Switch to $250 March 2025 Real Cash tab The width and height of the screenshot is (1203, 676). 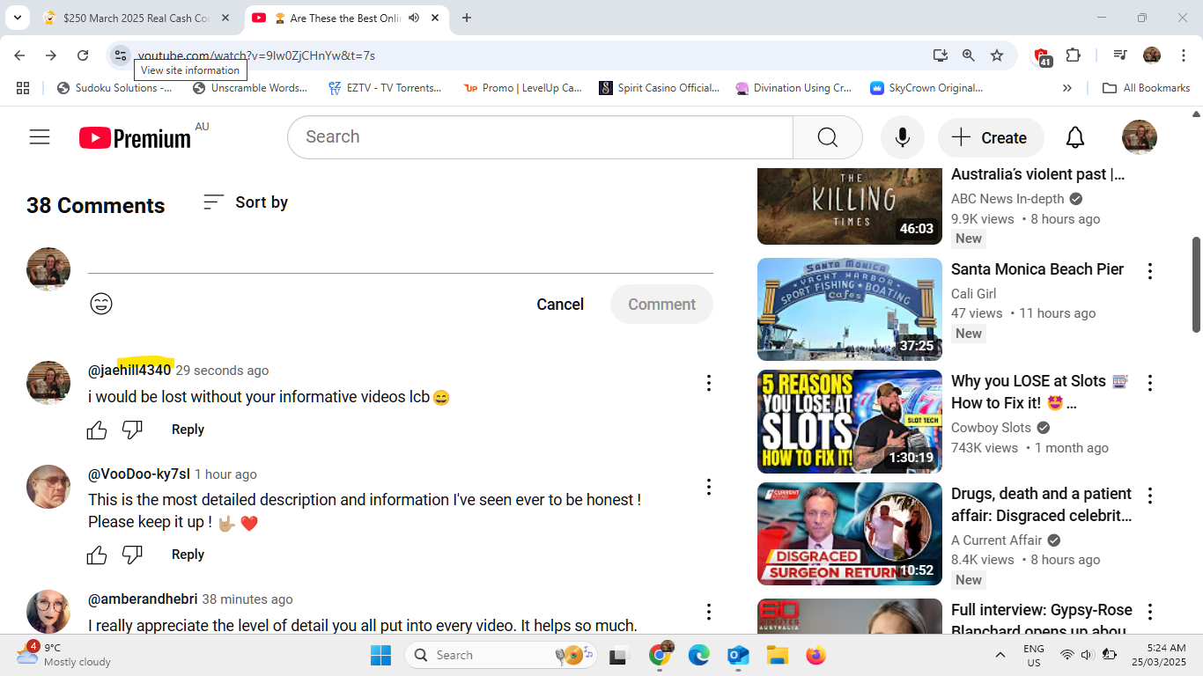[138, 18]
